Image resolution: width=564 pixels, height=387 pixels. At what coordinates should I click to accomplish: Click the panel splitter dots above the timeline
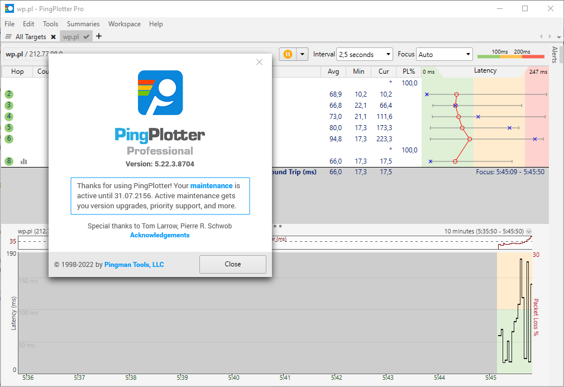point(278,226)
